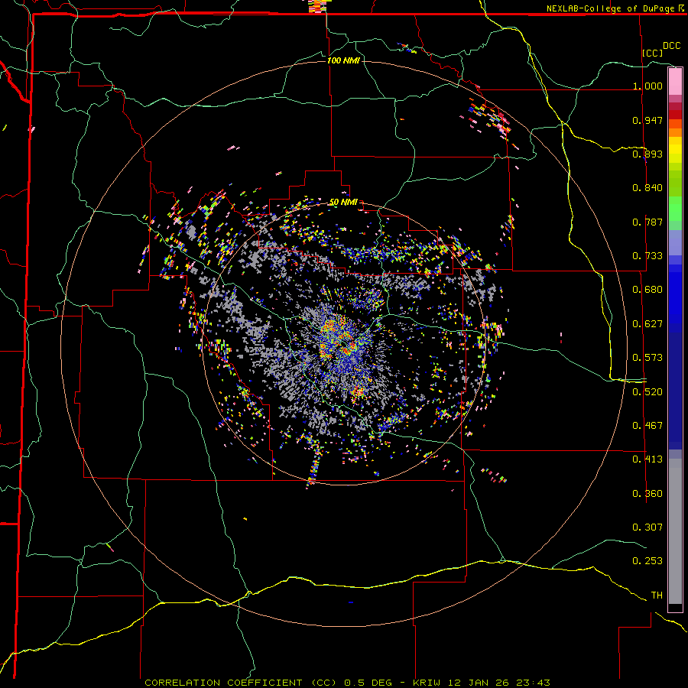Select the 0.893 legend value
The width and height of the screenshot is (688, 688).
[647, 154]
